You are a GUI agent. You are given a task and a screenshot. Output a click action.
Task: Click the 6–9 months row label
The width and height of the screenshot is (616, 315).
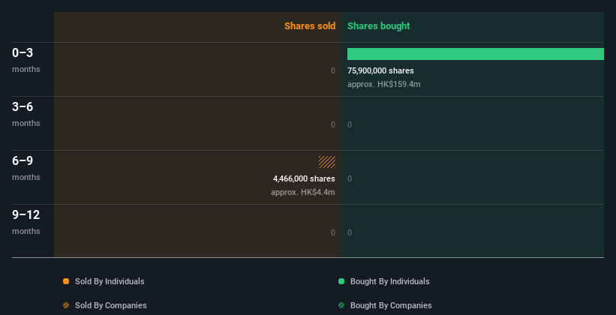(x=26, y=168)
